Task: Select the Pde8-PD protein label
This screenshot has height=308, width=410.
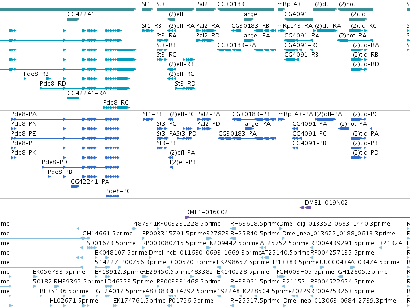Action: (54, 163)
